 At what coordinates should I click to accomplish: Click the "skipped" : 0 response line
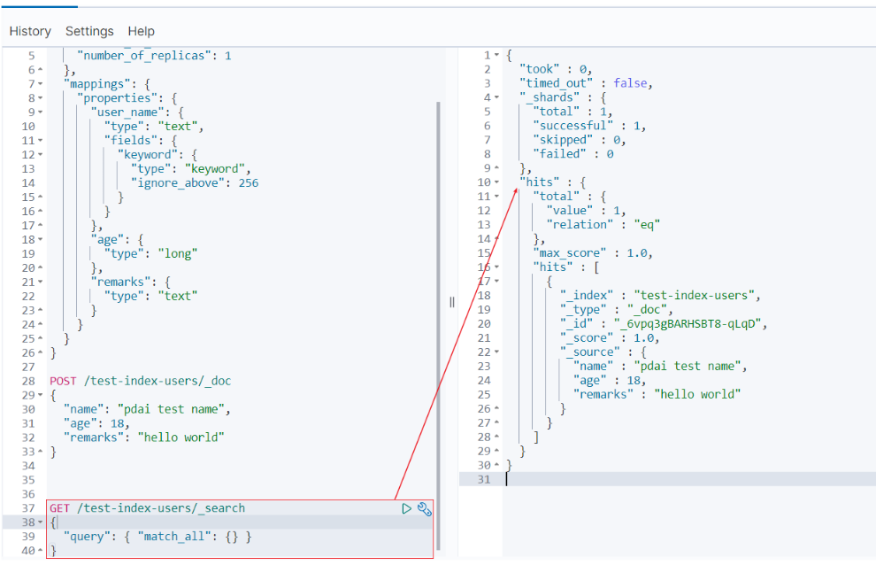tap(580, 140)
